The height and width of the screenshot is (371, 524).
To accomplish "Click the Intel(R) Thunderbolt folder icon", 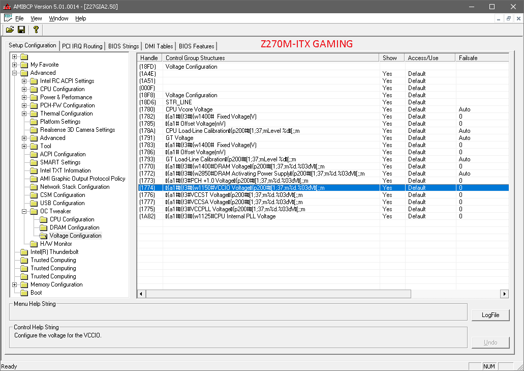I will click(x=24, y=252).
